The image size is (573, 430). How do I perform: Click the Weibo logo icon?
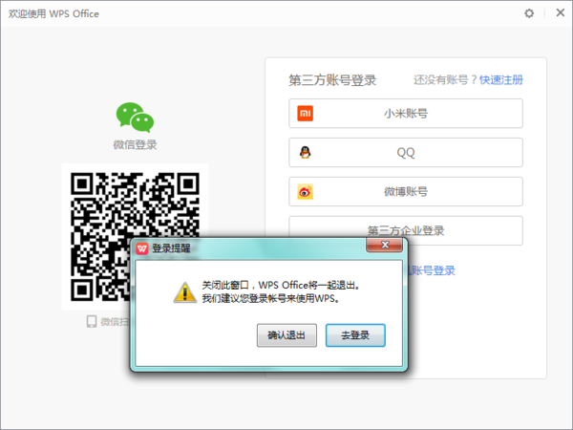click(306, 192)
